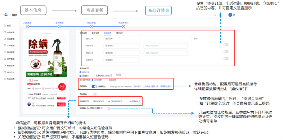Open 数据报表 in the left sidebar
The height and width of the screenshot is (140, 283).
tap(9, 66)
